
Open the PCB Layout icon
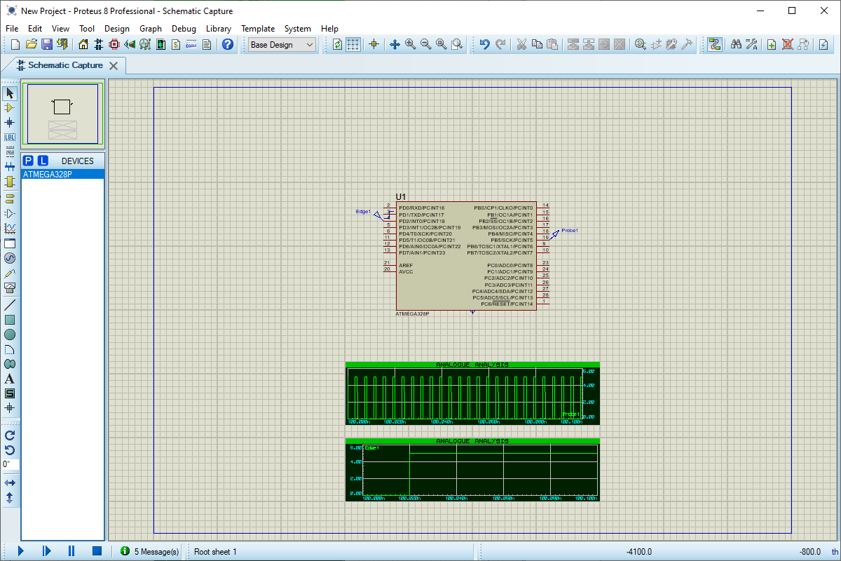[114, 45]
